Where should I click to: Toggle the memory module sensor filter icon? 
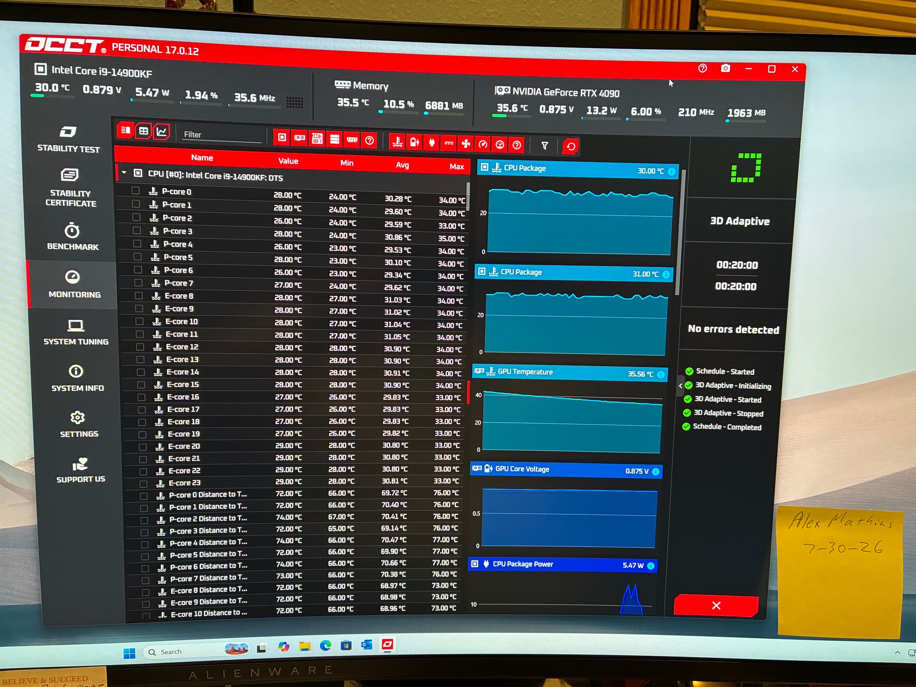click(352, 140)
